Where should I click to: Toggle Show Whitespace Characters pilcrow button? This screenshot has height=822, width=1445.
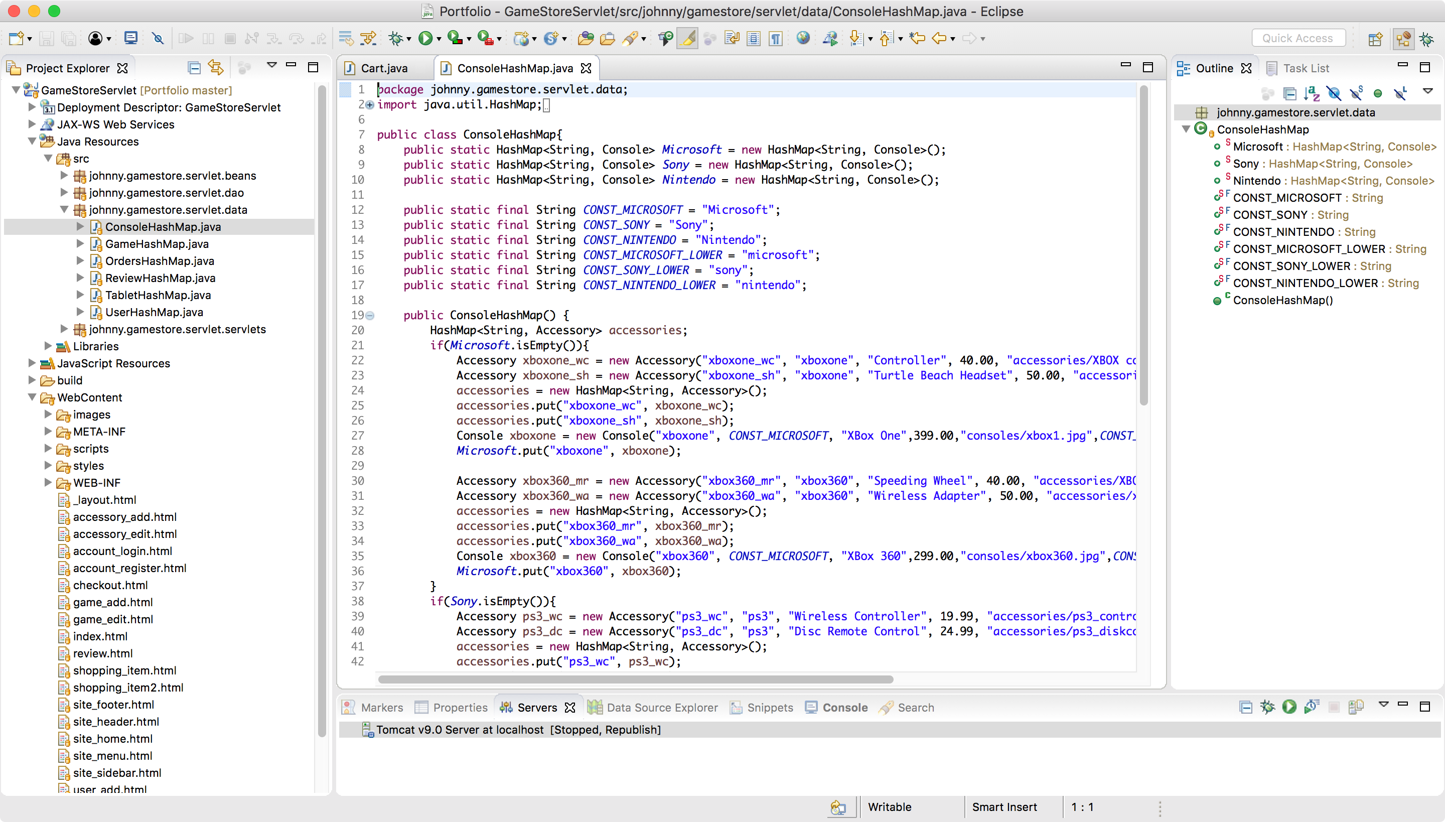[x=776, y=38]
